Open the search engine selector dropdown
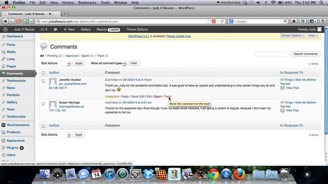The width and height of the screenshot is (328, 184). tap(232, 21)
